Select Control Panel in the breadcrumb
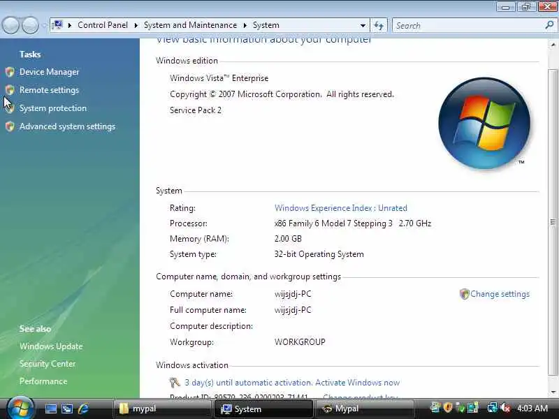 (x=103, y=25)
